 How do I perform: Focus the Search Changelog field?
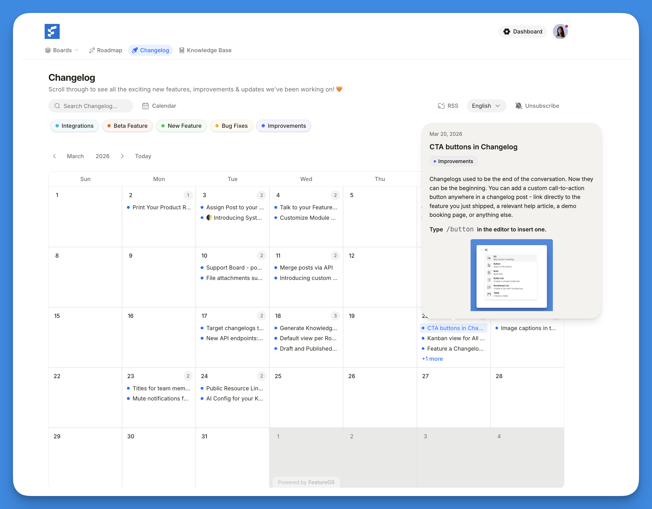[91, 106]
